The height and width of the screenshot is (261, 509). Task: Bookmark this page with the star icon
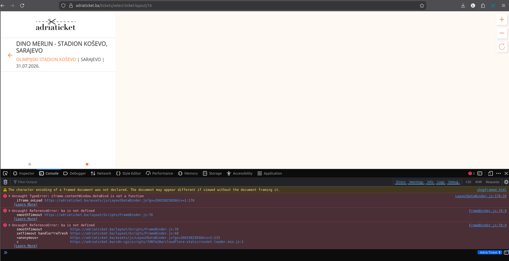422,6
